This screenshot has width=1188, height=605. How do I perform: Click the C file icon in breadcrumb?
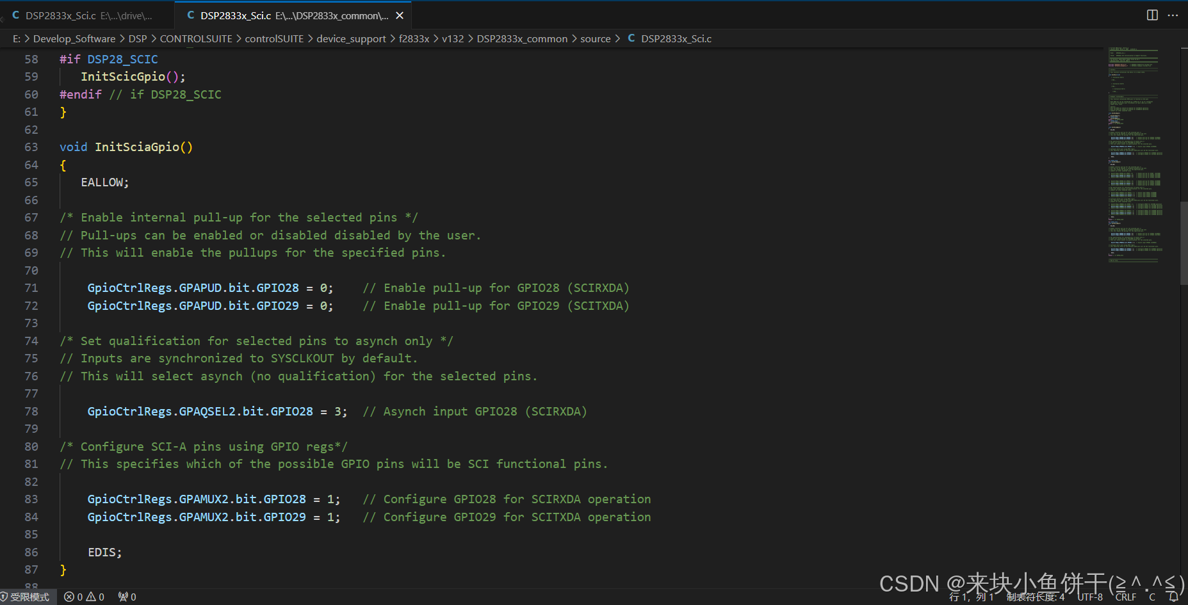coord(631,38)
